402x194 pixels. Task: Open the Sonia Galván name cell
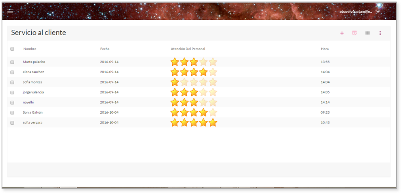[x=33, y=112]
